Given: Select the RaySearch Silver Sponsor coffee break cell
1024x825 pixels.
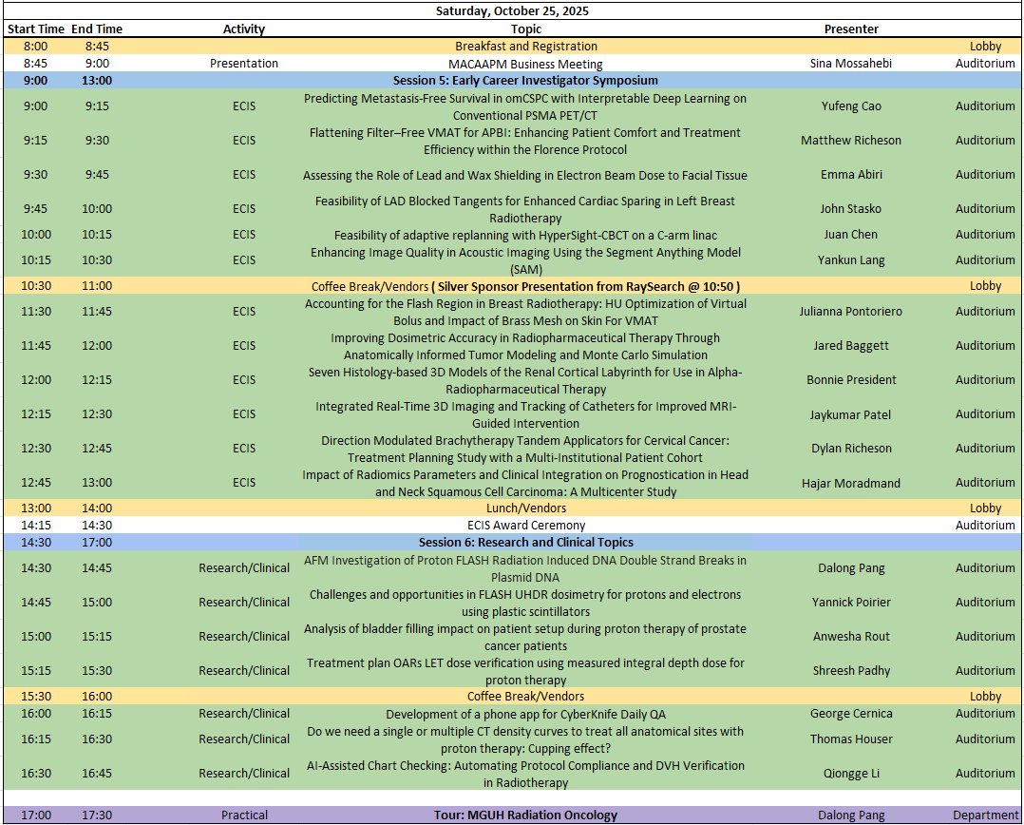Looking at the screenshot, I should [525, 286].
